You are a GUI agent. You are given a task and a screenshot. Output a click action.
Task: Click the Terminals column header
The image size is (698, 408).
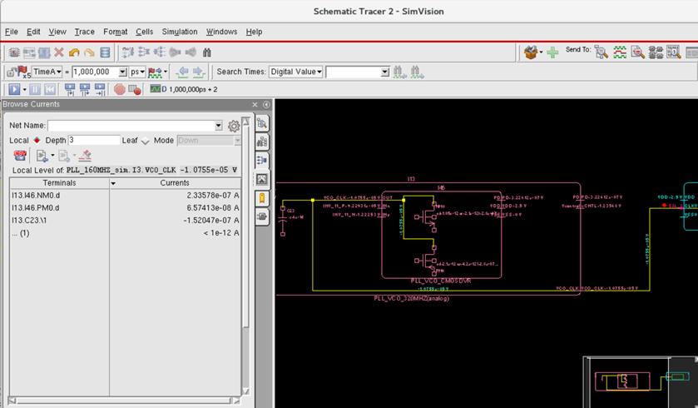coord(59,182)
